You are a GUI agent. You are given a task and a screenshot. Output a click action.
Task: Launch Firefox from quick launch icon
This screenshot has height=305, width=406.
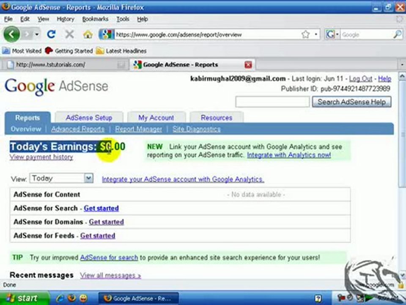tap(72, 298)
